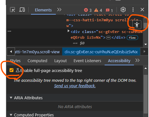Open the three-dot customize menu

(x=133, y=10)
